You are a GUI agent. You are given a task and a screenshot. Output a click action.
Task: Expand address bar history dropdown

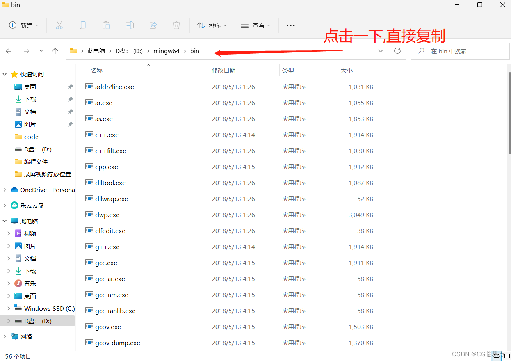(381, 51)
